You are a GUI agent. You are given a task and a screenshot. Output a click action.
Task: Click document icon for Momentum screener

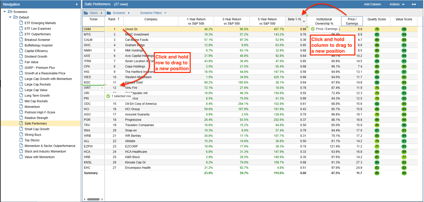pyautogui.click(x=21, y=106)
